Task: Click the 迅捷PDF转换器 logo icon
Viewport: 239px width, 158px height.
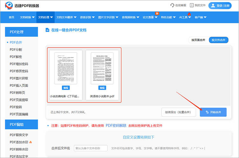Action: (9, 5)
